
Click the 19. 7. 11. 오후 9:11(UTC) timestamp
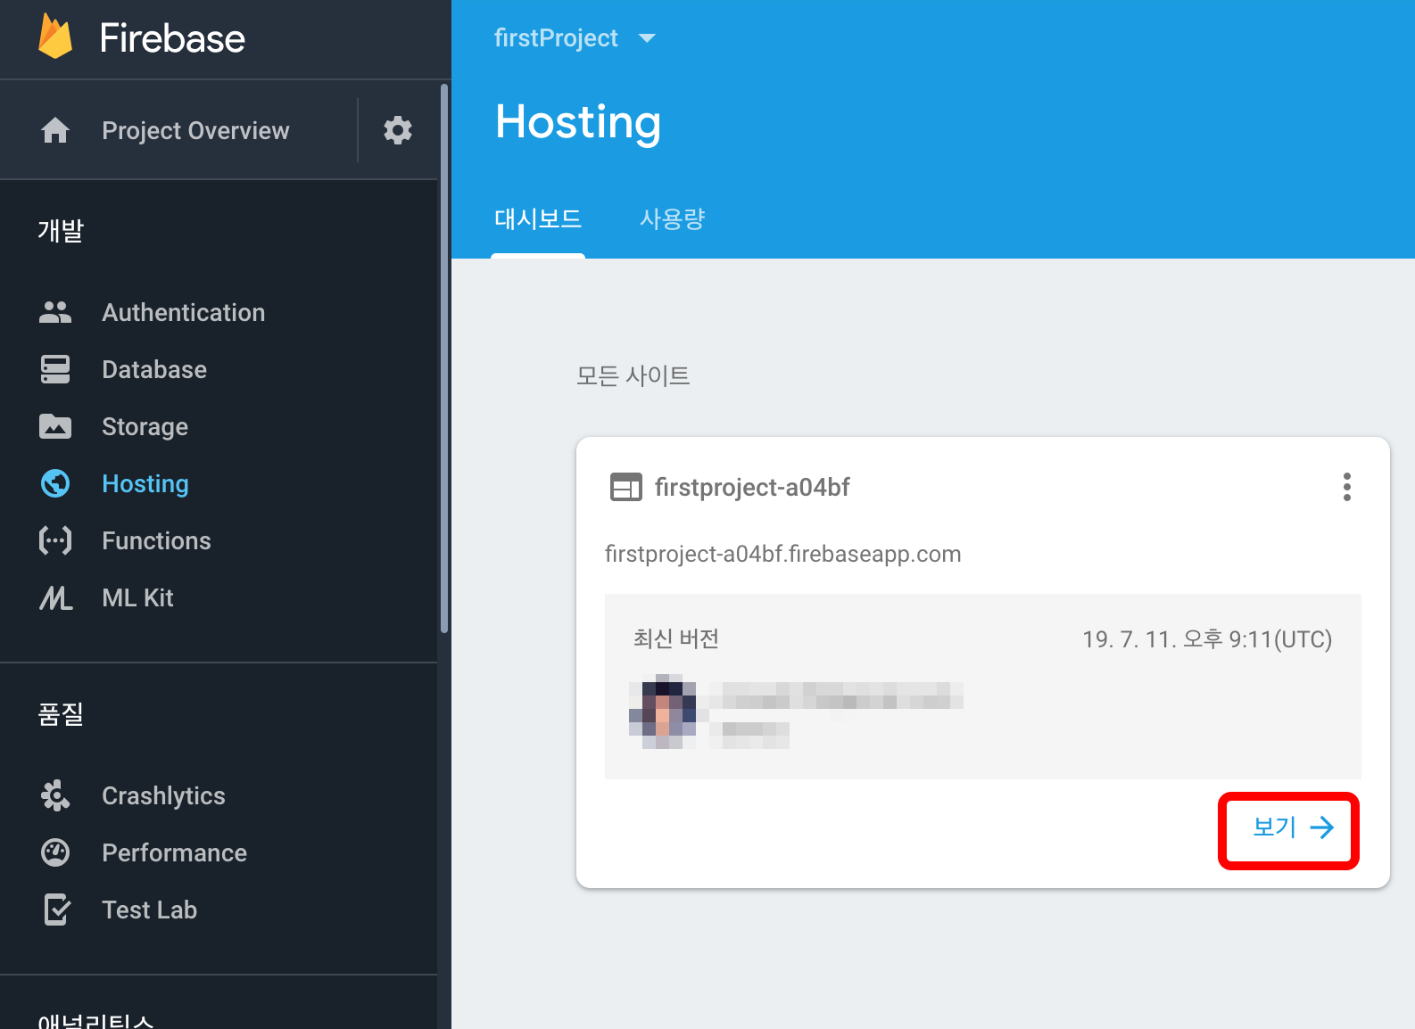point(1207,638)
